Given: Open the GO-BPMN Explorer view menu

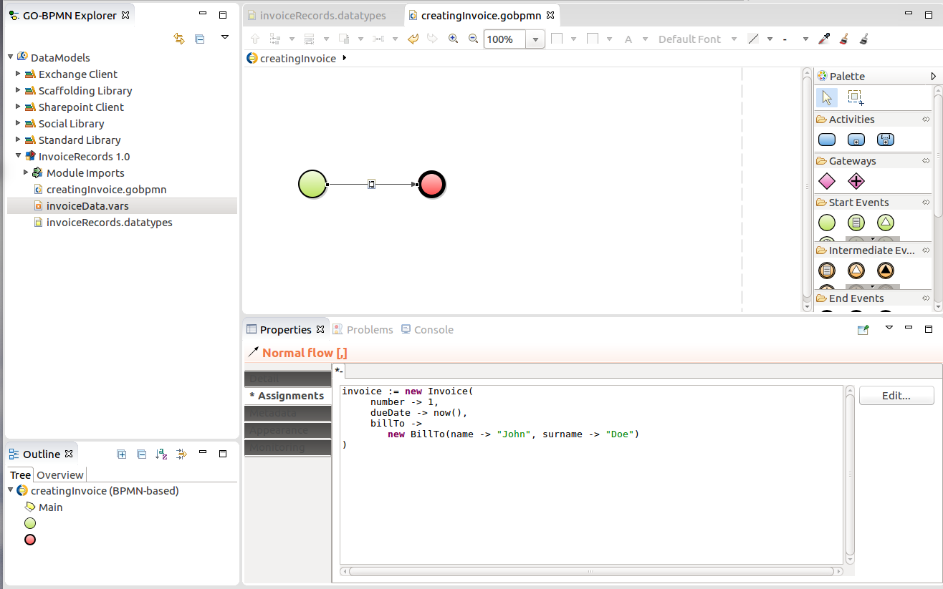Looking at the screenshot, I should pyautogui.click(x=225, y=36).
